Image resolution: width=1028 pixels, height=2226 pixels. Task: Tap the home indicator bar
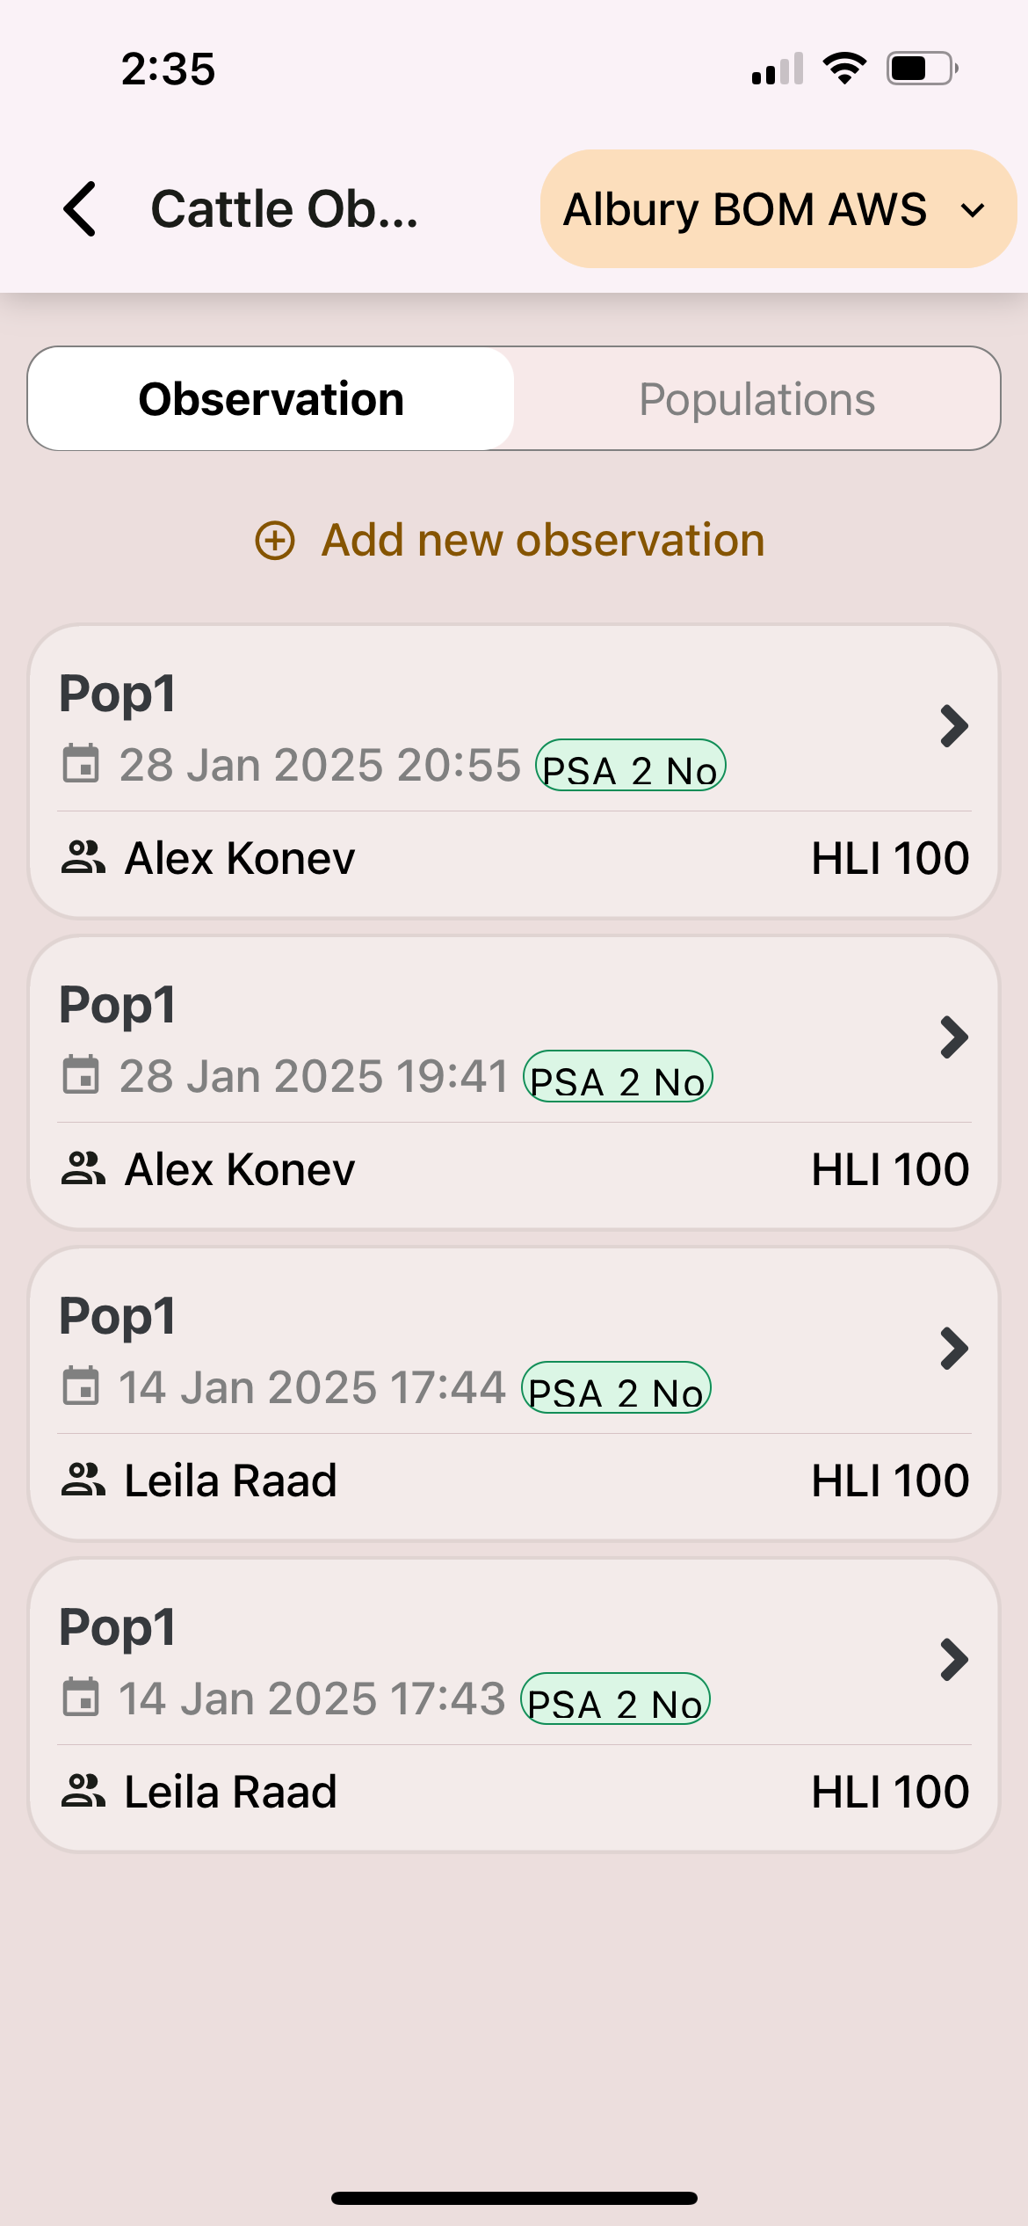pyautogui.click(x=514, y=2198)
